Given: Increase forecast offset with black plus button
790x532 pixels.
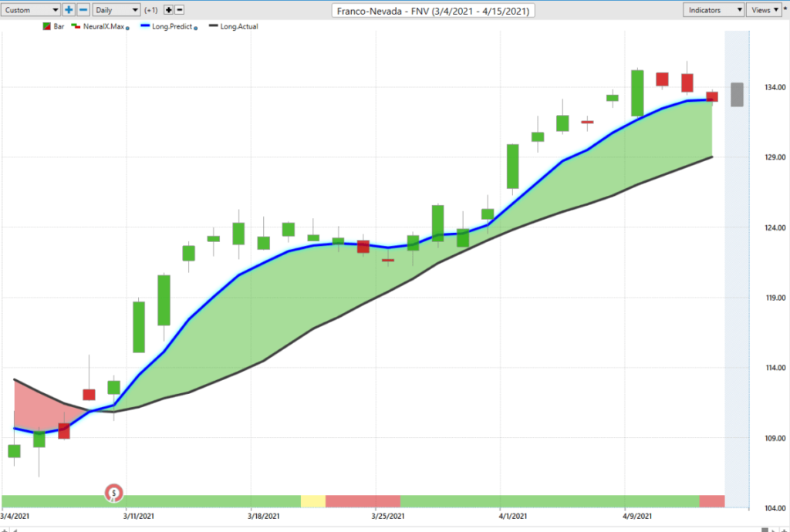Looking at the screenshot, I should (x=168, y=10).
